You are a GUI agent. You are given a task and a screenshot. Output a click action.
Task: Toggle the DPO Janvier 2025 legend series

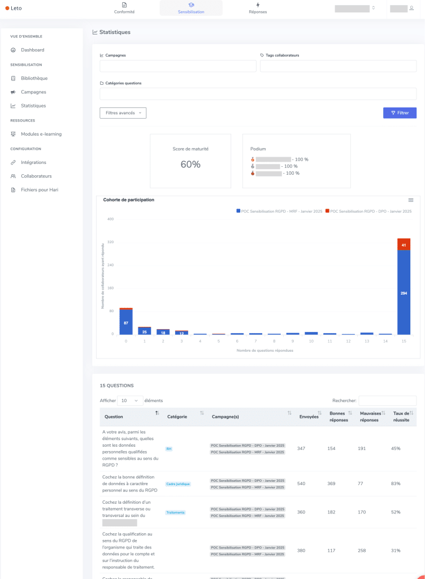(368, 211)
